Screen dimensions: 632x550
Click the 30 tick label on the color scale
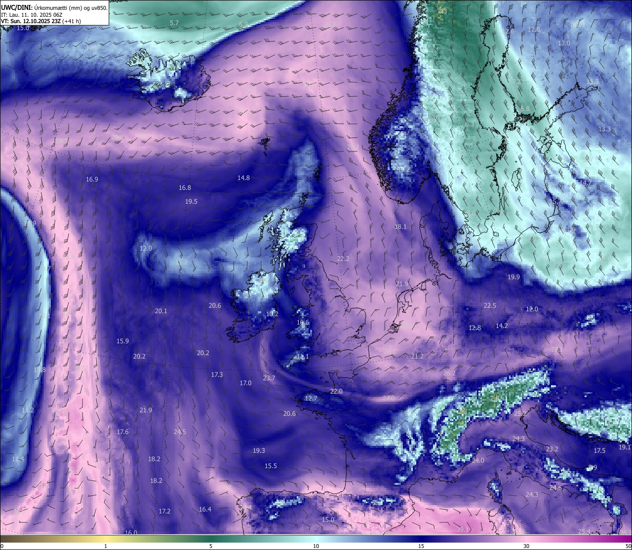tap(526, 546)
